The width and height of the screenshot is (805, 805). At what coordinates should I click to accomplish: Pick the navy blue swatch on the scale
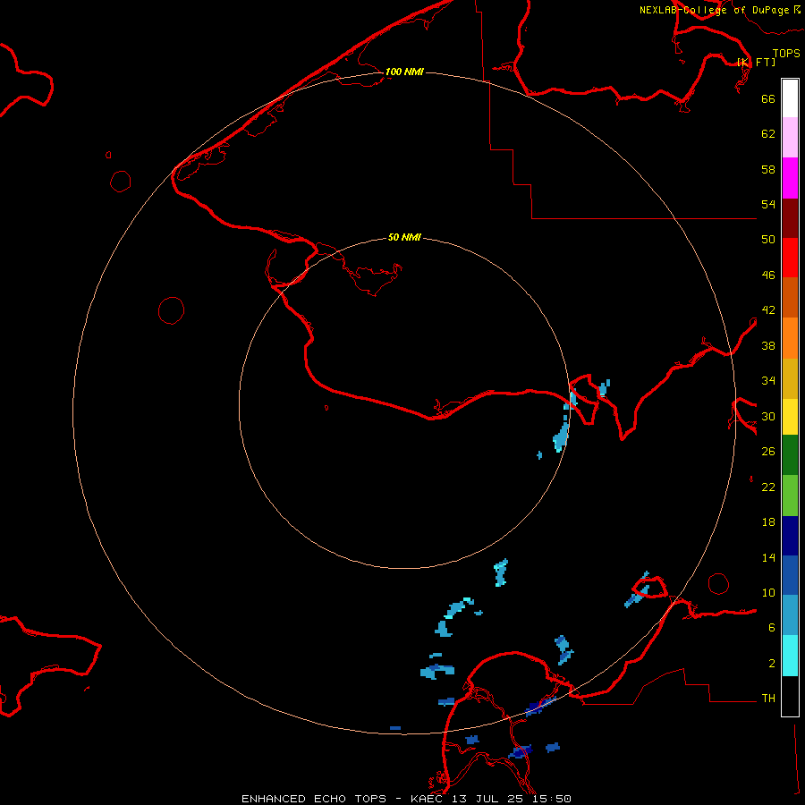(x=790, y=536)
